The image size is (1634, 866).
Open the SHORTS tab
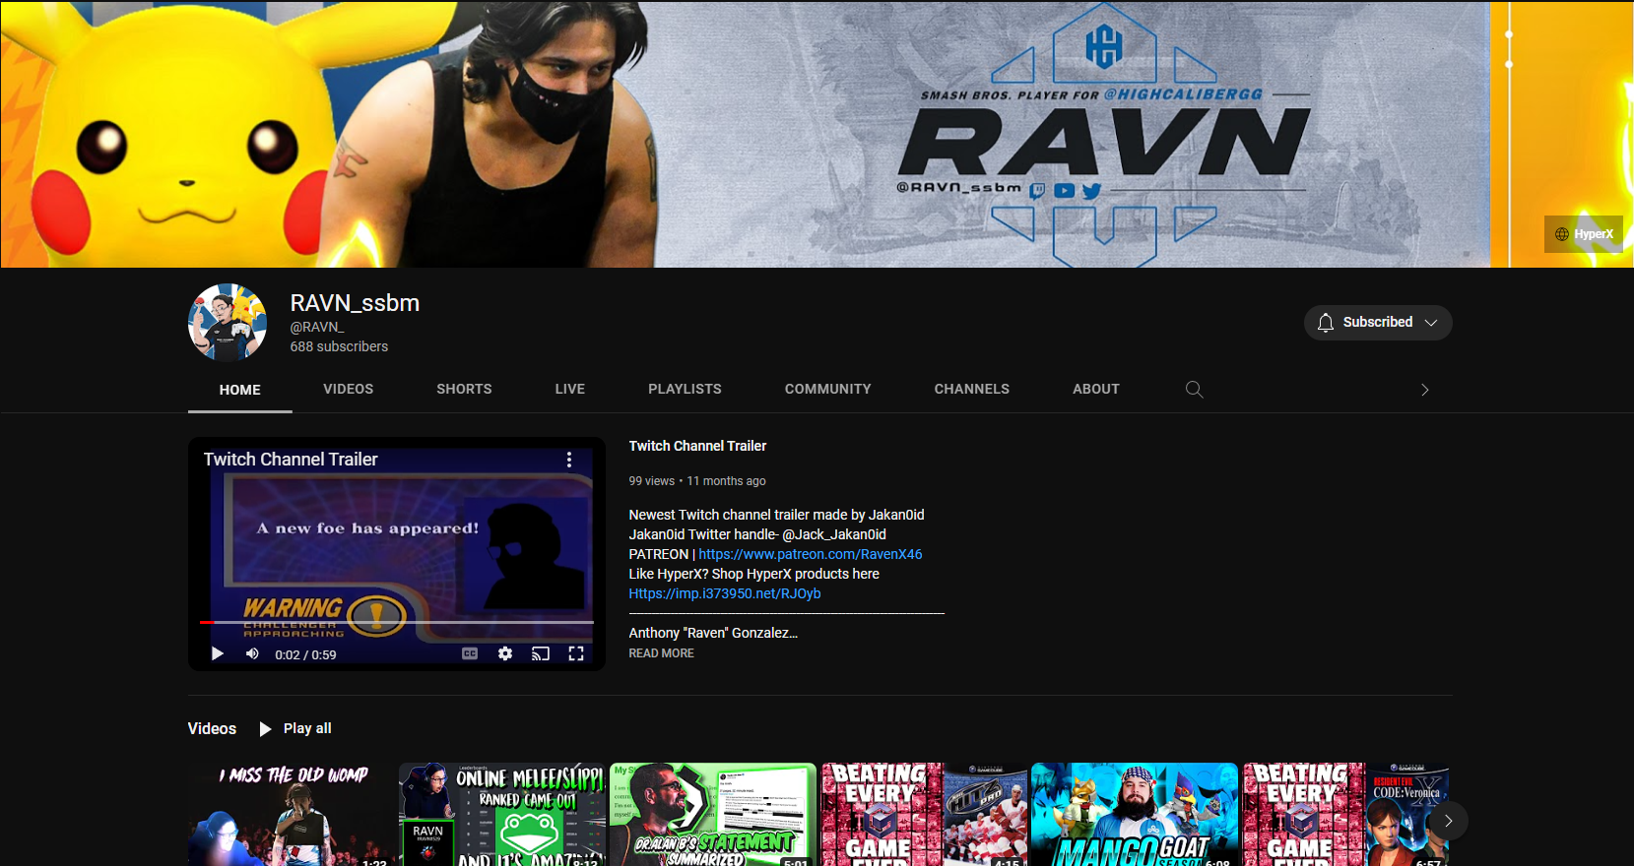click(x=464, y=389)
